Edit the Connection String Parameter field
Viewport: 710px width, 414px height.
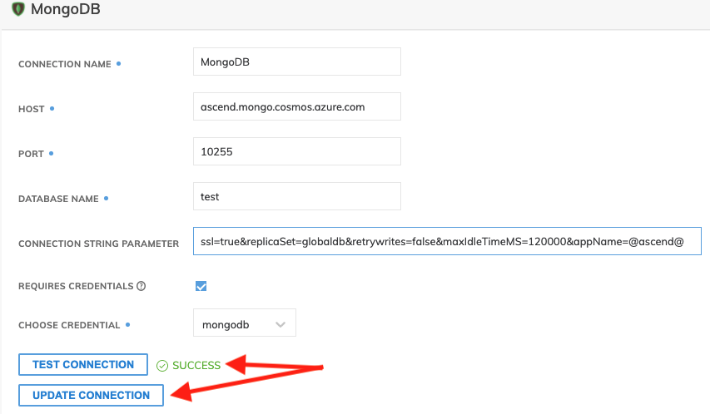[x=447, y=241]
